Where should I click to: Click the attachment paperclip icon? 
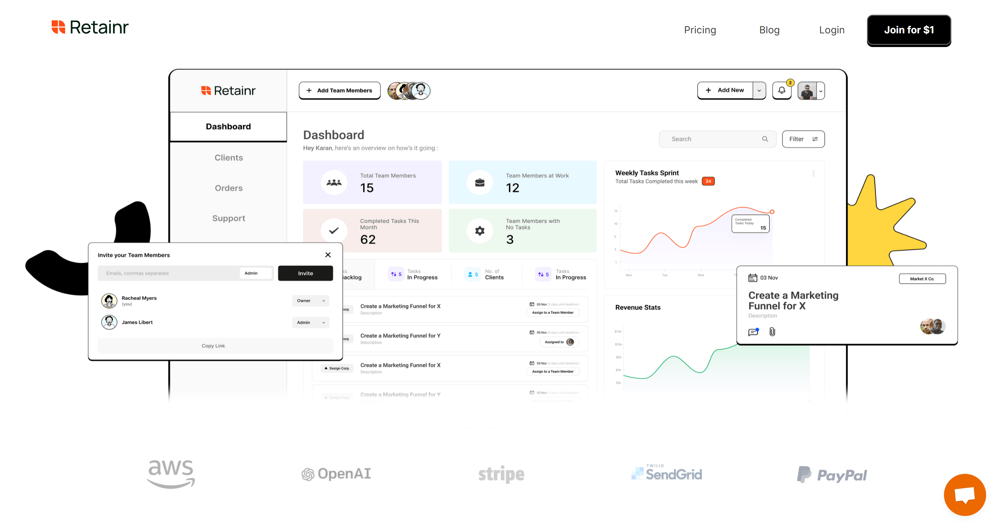tap(772, 331)
